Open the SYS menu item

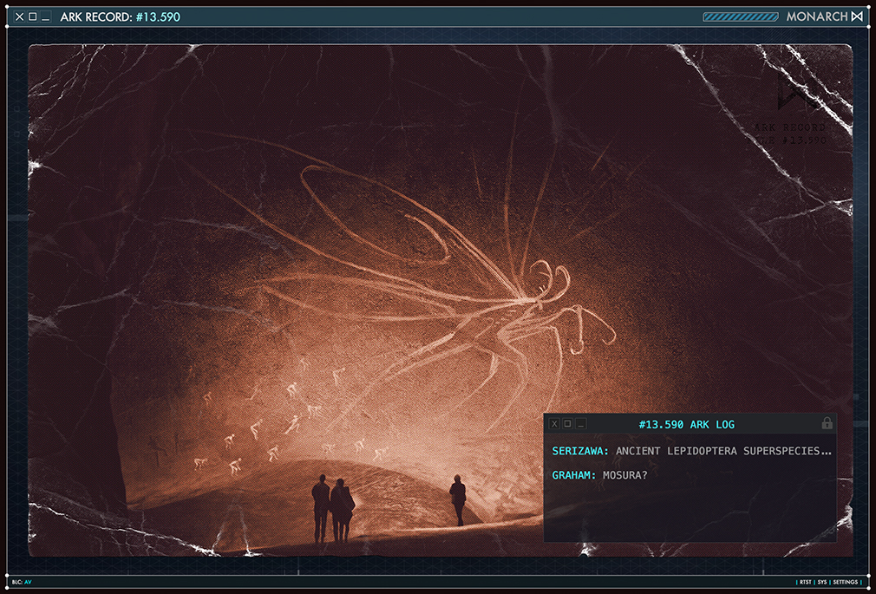tap(822, 582)
